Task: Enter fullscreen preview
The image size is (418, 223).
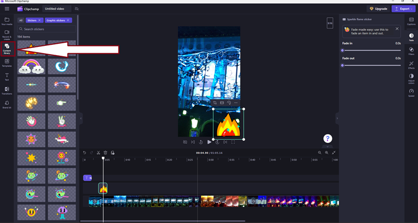Action: (x=233, y=142)
